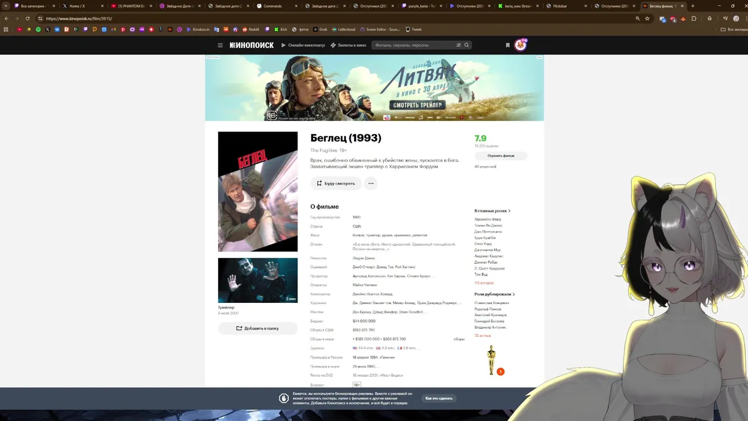The height and width of the screenshot is (421, 748).
Task: Click Буду смотреть button
Action: [336, 183]
